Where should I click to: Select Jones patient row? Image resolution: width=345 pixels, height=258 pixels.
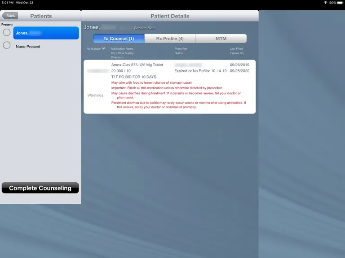pyautogui.click(x=46, y=33)
